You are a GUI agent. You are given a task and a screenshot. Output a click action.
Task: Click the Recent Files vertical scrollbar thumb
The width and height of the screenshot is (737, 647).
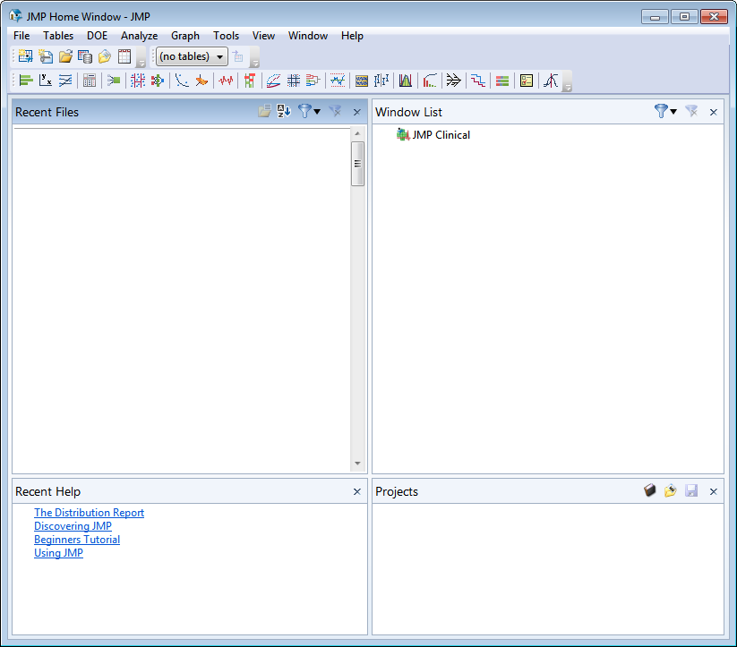[x=357, y=164]
